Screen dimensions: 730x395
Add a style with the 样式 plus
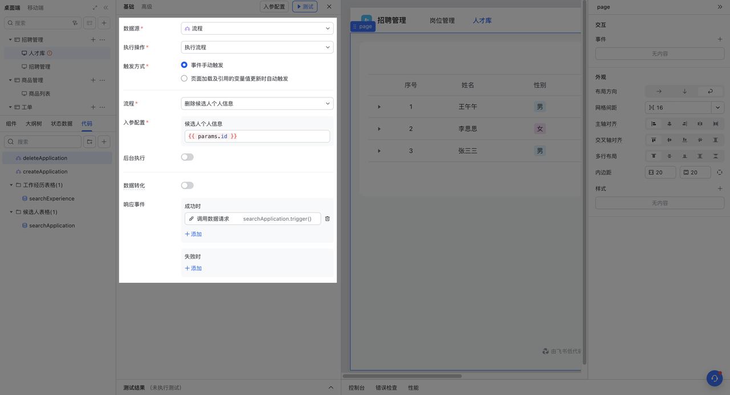pyautogui.click(x=720, y=189)
